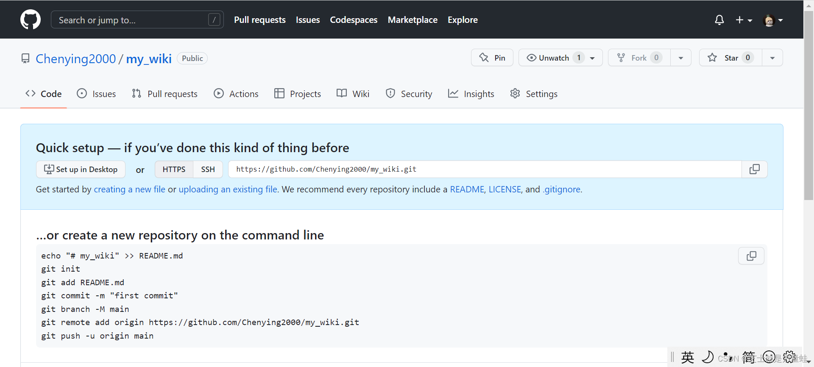Go to Marketplace
Image resolution: width=814 pixels, height=367 pixels.
coord(413,19)
